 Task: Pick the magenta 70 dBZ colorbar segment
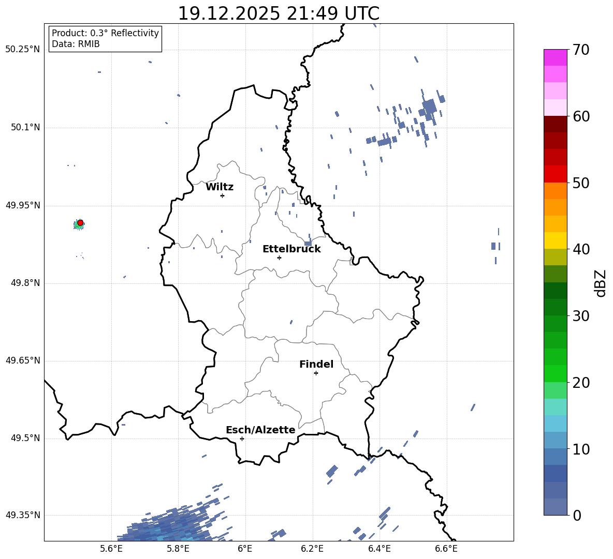pos(555,57)
